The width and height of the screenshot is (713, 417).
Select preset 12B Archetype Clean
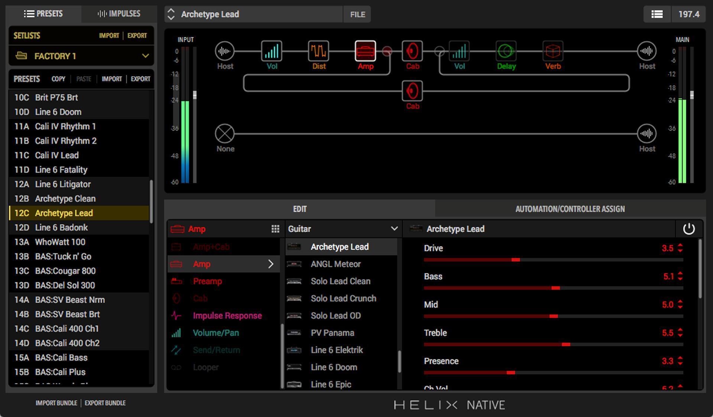point(65,198)
